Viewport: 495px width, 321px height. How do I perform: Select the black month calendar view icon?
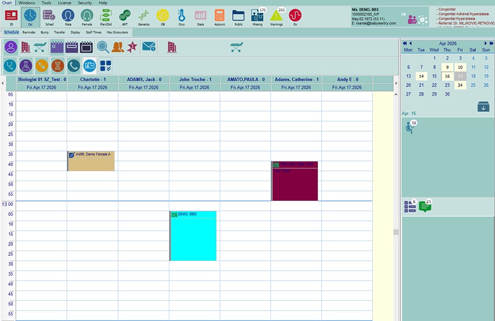[86, 48]
